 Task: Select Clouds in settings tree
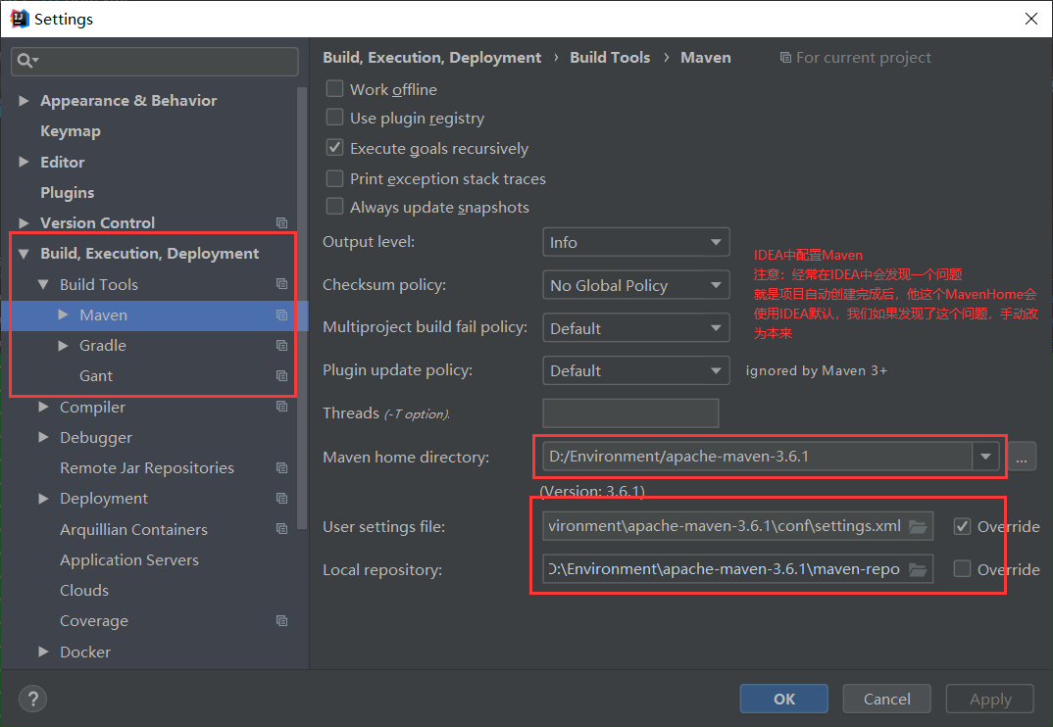[x=84, y=590]
